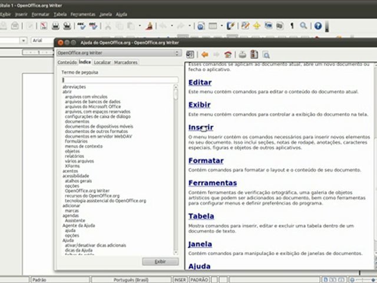The height and width of the screenshot is (283, 377).
Task: Go forward in Help viewer
Action: (x=216, y=55)
